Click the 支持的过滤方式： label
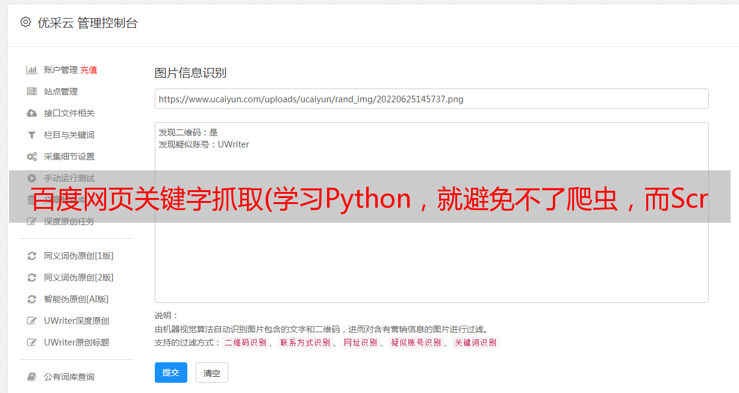 point(187,342)
